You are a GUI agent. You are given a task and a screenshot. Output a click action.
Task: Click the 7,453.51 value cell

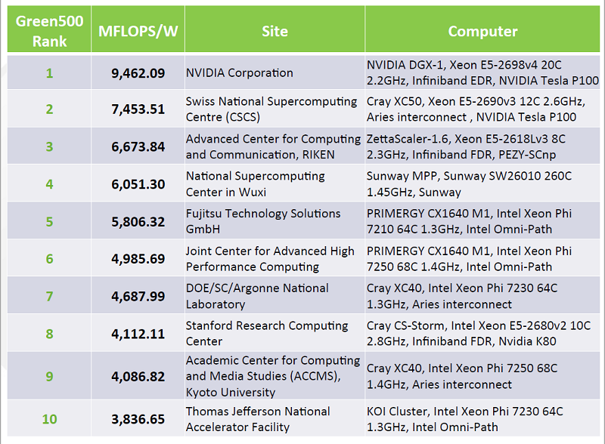[138, 109]
